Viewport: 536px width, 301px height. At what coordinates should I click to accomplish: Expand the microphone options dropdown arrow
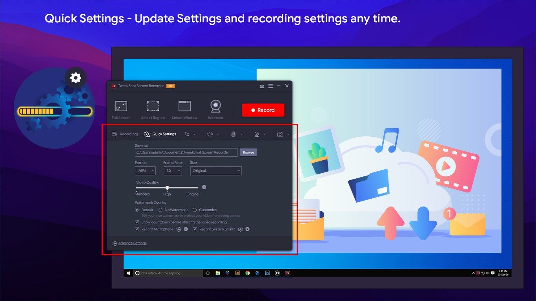(x=241, y=134)
